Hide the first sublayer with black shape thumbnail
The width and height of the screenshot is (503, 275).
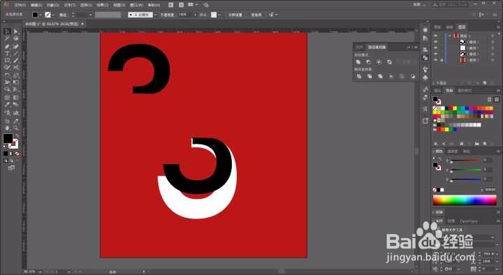tap(435, 42)
